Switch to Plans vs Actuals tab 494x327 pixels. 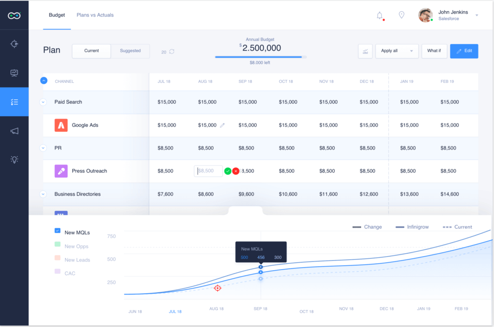coord(95,15)
